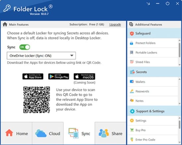This screenshot has height=145, width=182.
Task: Open Shred Files feature
Action: pyautogui.click(x=153, y=62)
